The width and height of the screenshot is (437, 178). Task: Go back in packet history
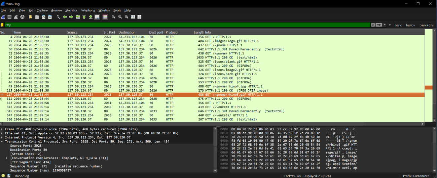65,17
